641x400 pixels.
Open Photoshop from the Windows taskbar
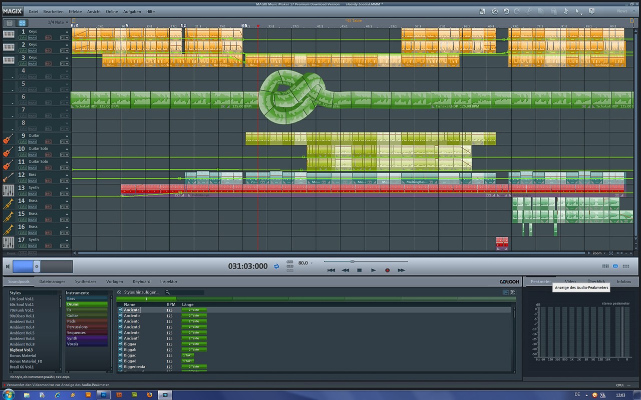click(x=104, y=394)
